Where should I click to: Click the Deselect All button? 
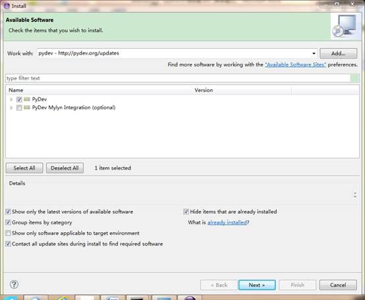65,168
